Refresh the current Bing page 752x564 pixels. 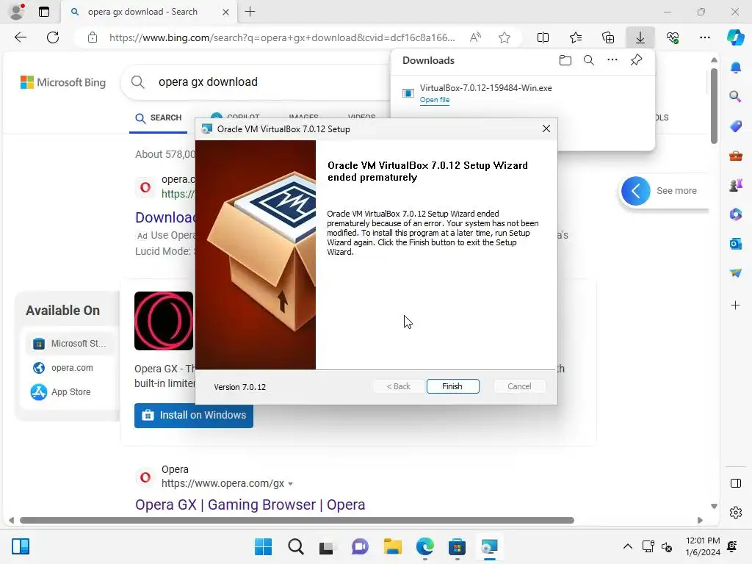point(53,37)
